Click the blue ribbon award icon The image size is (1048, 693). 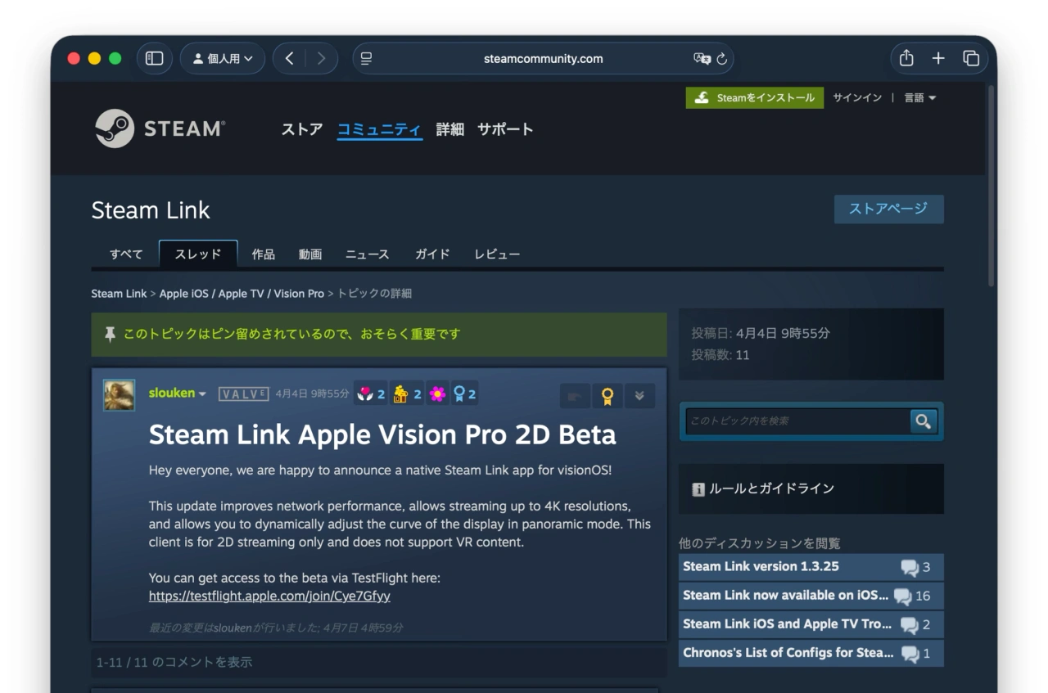click(x=459, y=394)
